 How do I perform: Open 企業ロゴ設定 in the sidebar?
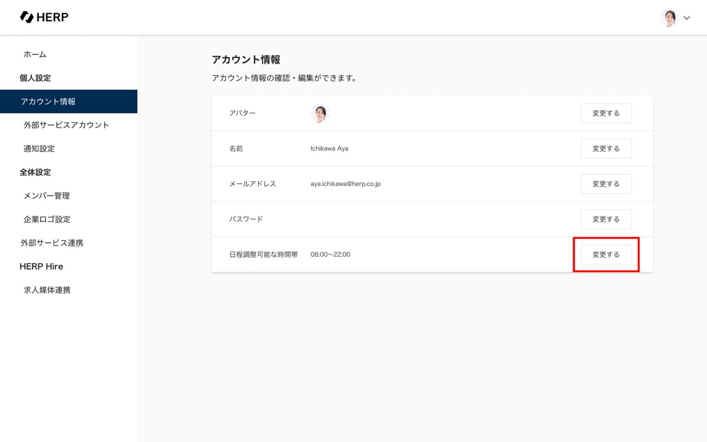[x=47, y=219]
